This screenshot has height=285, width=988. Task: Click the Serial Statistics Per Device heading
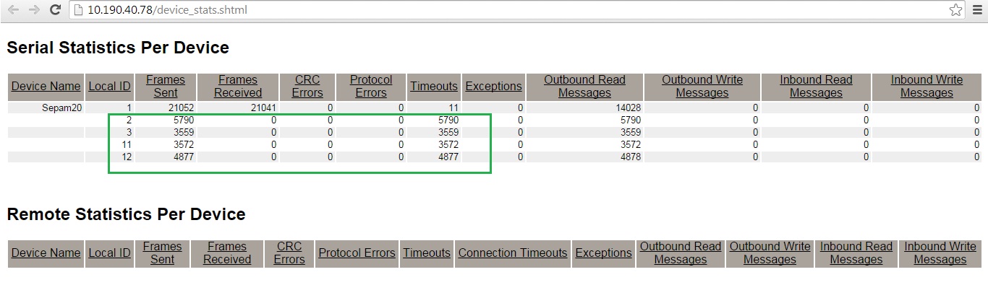(x=118, y=48)
